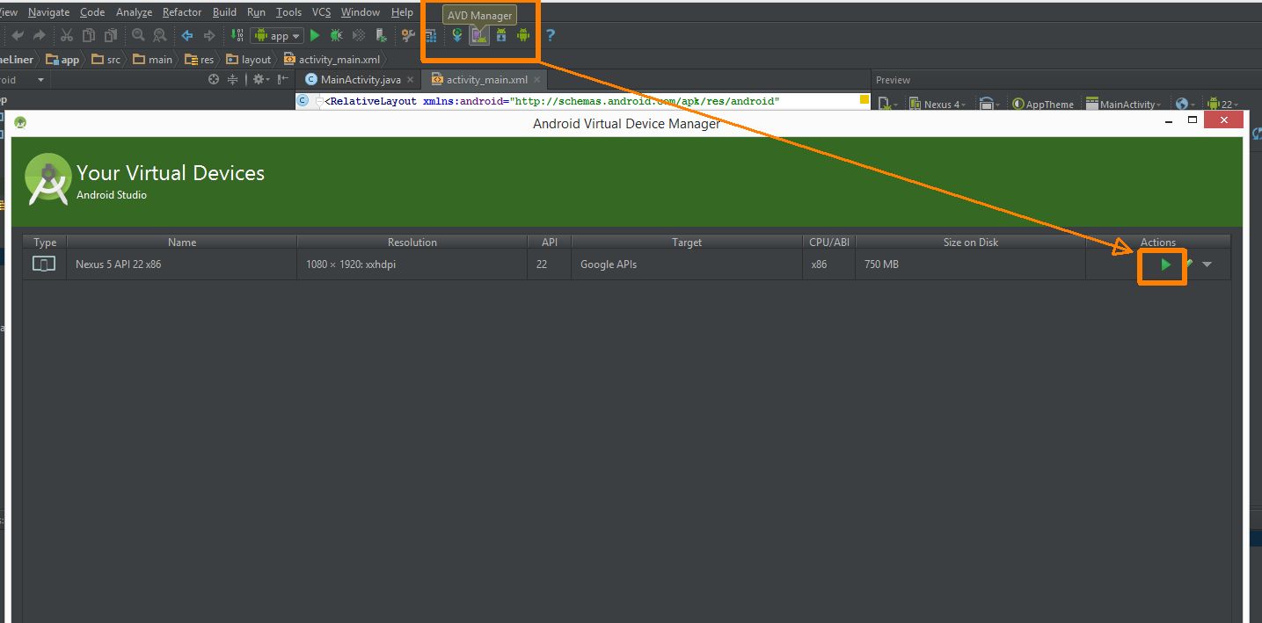Click the Cut scissors icon
1262x623 pixels.
pos(67,35)
